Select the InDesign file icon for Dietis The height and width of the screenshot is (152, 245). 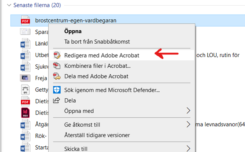pos(25,113)
